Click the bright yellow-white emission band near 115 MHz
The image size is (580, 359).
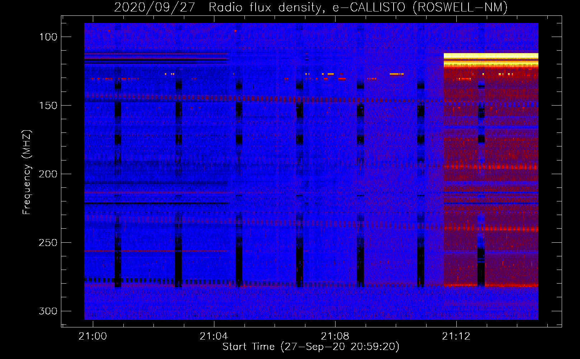coord(491,56)
